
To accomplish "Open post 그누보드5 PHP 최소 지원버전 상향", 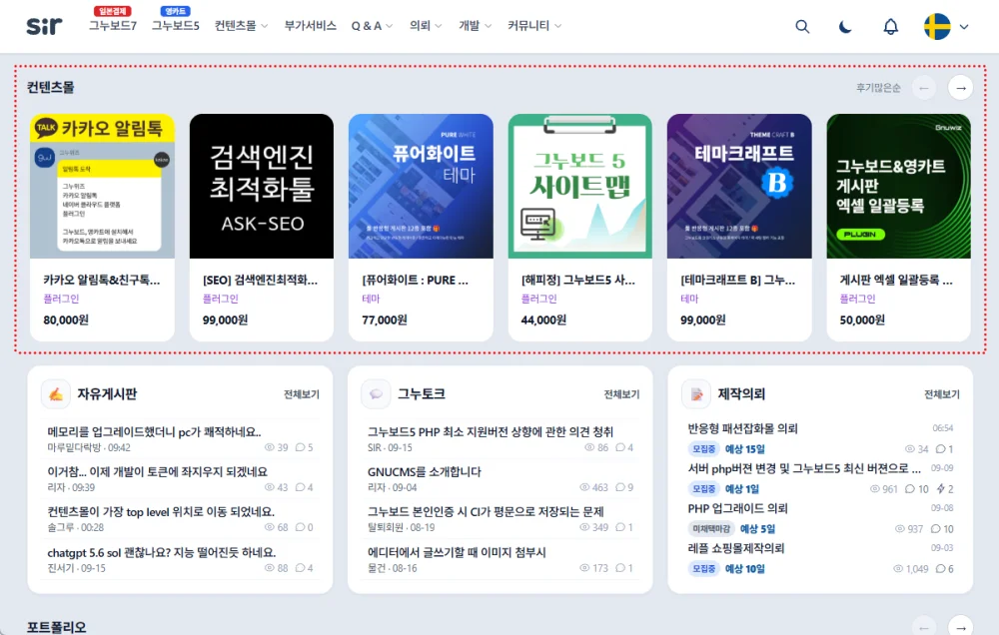I will (x=491, y=431).
